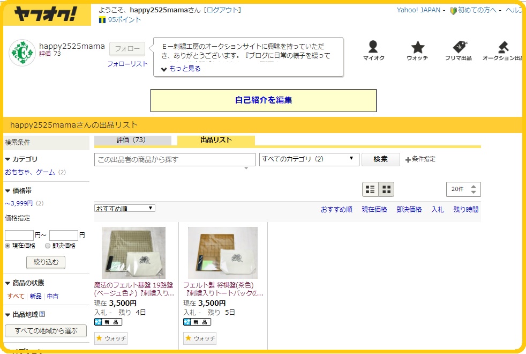
Task: Filter condition by 中古
Action: (52, 296)
